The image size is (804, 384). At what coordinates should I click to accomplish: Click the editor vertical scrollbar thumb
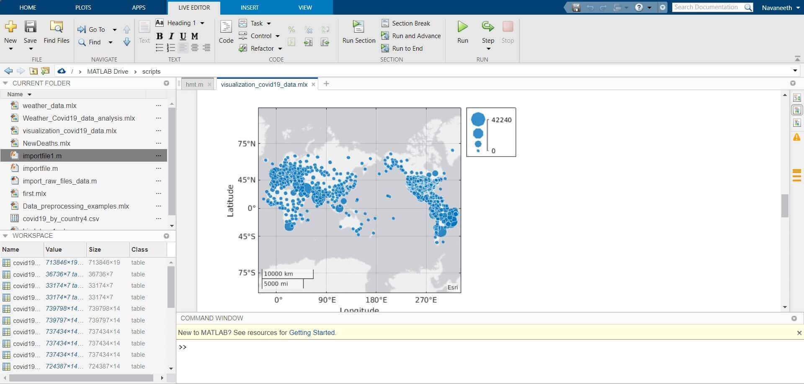785,205
